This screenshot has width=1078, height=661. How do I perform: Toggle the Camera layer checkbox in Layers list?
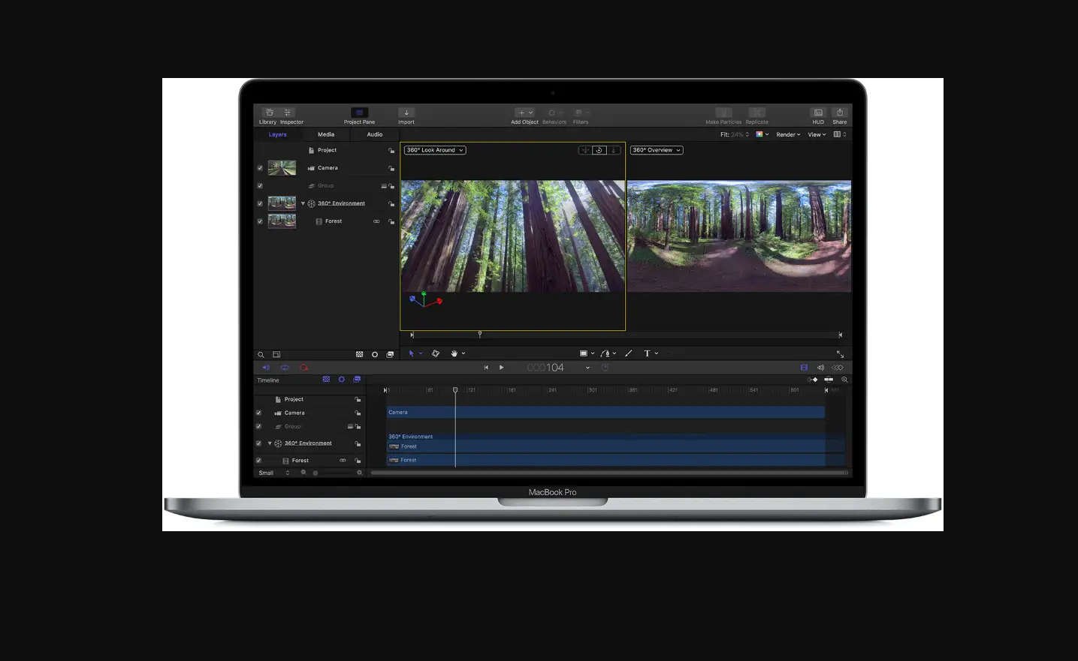tap(259, 167)
